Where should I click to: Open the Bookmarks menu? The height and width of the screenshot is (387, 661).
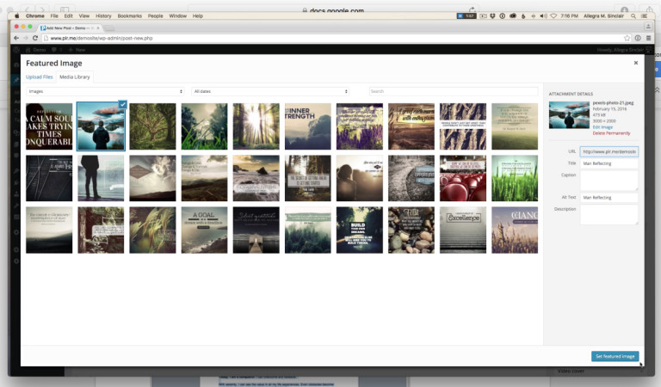[129, 16]
